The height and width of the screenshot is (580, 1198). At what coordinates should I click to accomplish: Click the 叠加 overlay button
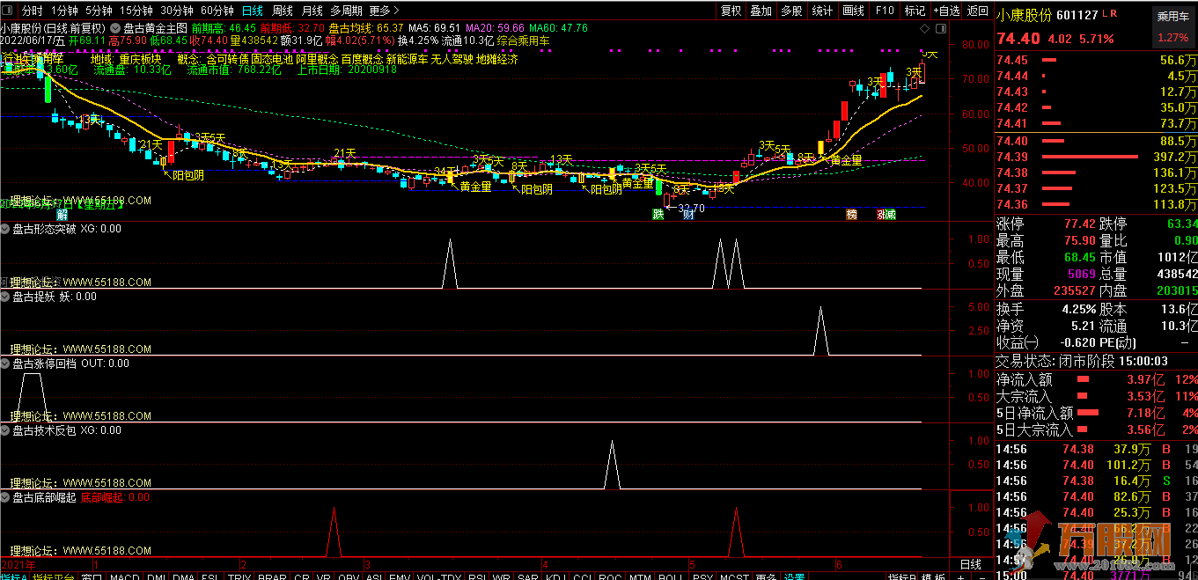point(761,11)
